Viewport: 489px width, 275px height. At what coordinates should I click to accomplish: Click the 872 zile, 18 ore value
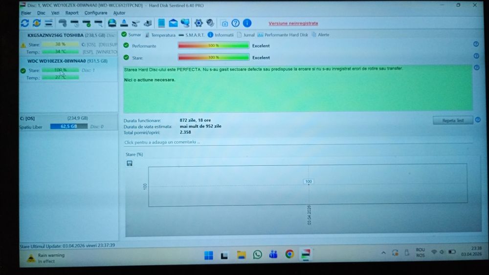tap(195, 120)
